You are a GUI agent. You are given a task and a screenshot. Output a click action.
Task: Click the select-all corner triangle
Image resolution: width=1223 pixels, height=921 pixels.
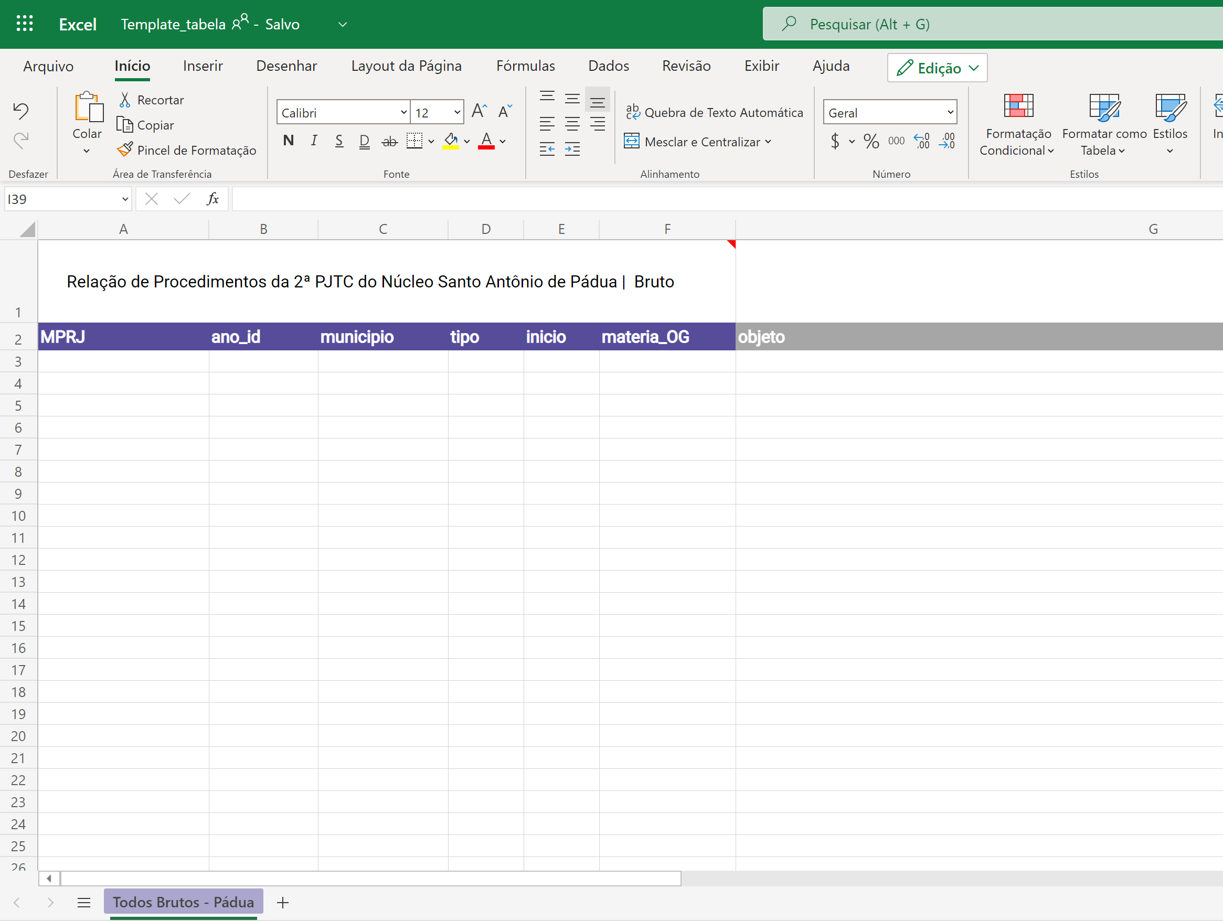[27, 229]
